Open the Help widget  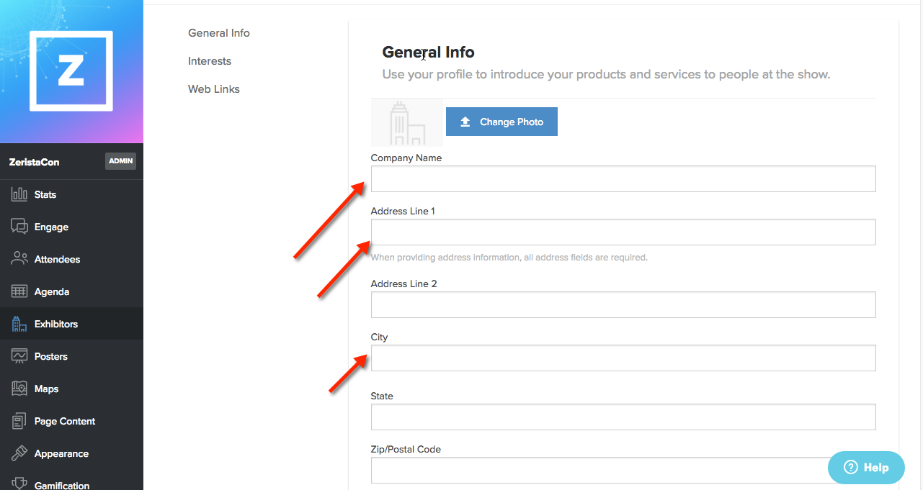click(x=866, y=468)
